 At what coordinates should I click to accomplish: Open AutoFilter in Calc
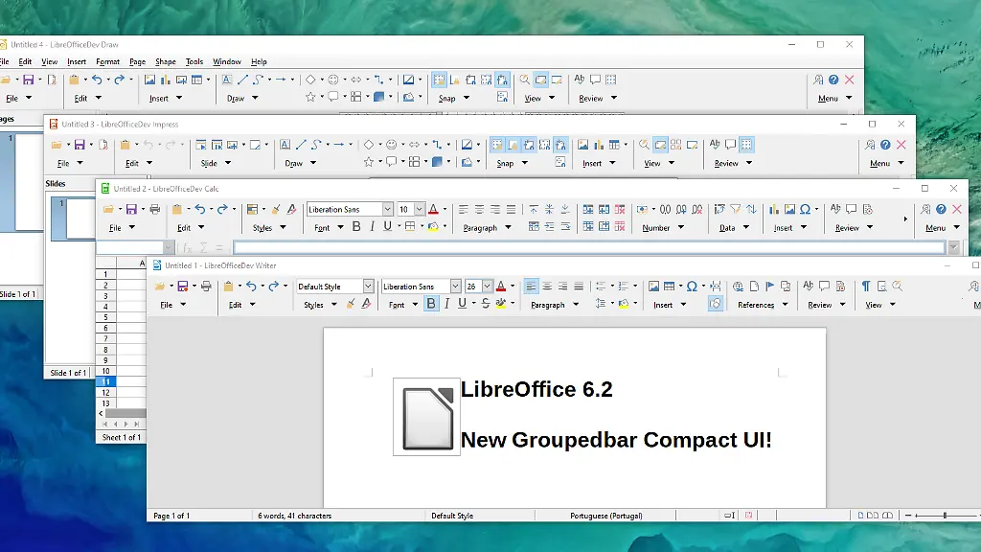click(x=736, y=210)
